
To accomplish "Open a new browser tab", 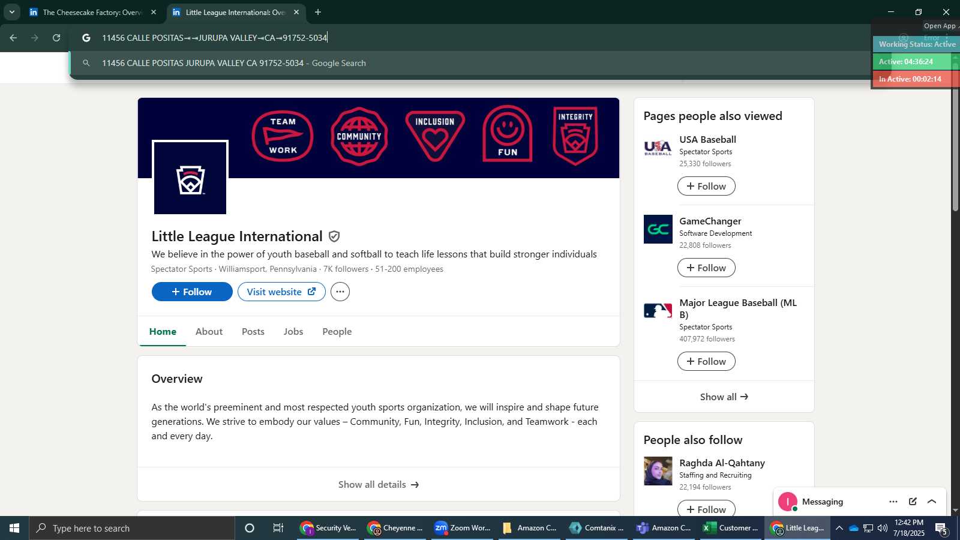I will [318, 12].
